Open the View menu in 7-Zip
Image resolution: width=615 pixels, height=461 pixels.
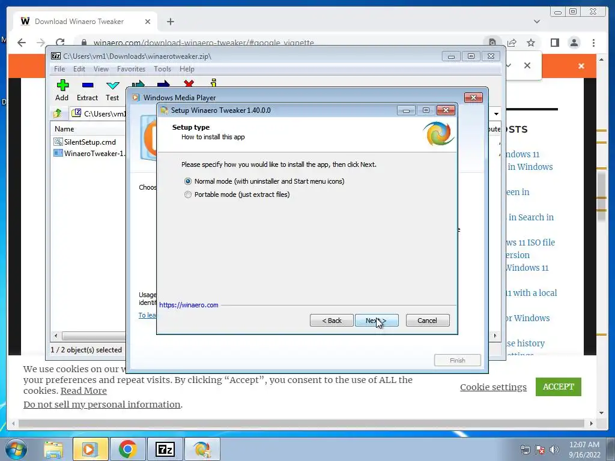101,69
